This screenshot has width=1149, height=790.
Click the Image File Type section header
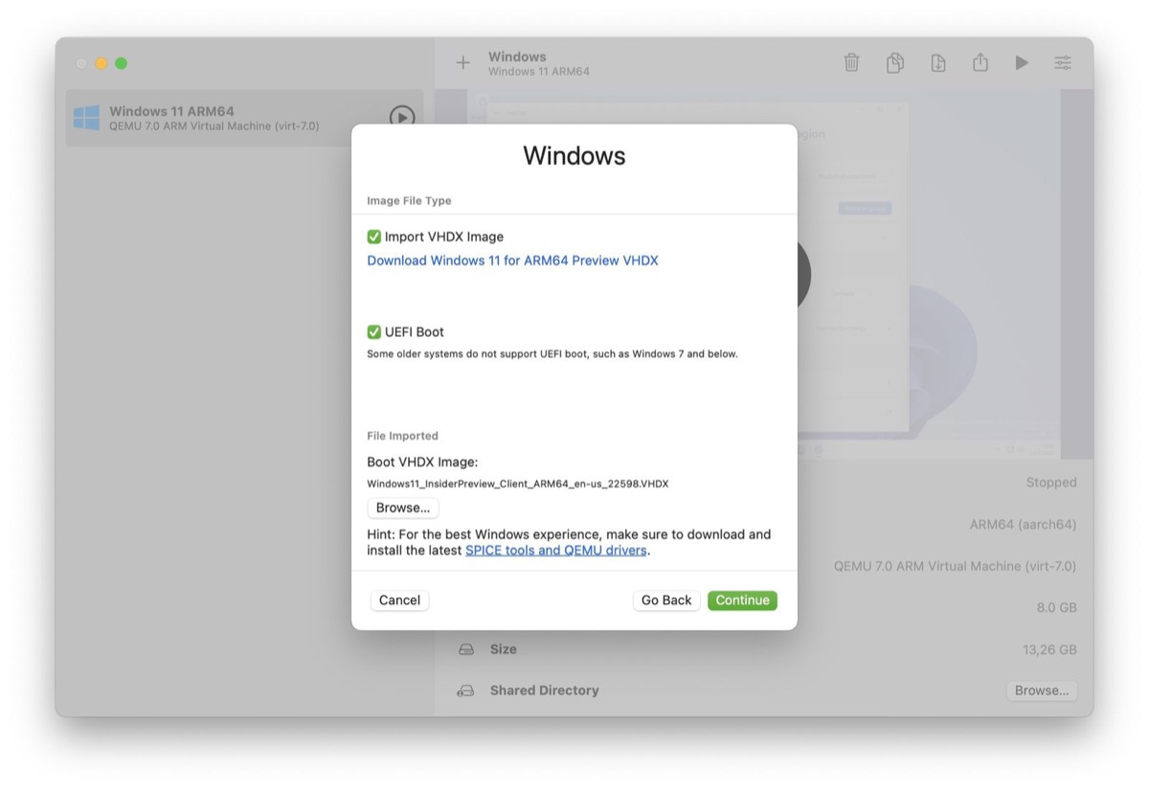[409, 201]
